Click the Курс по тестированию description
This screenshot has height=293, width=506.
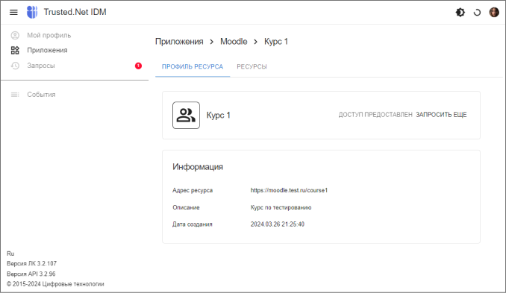point(281,207)
